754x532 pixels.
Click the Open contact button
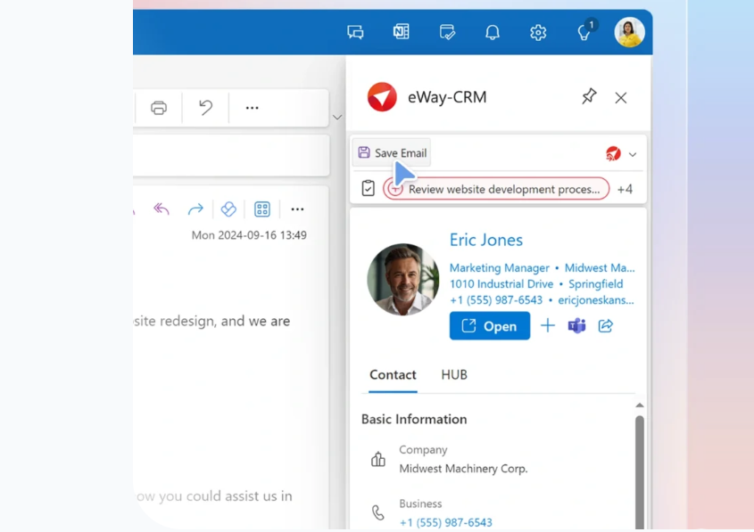[x=490, y=326]
